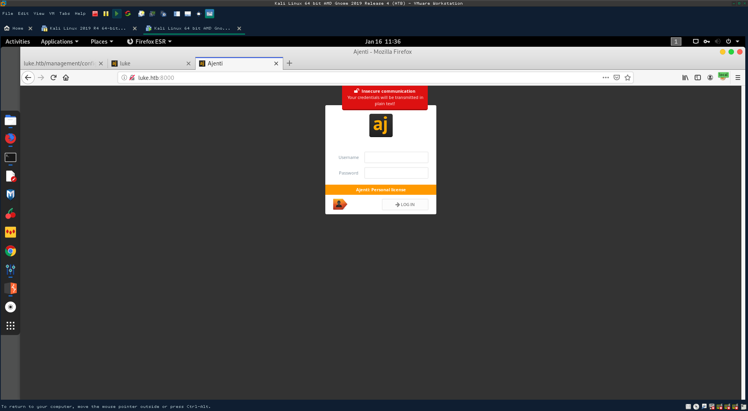Bookmark this page with the star
Viewport: 748px width, 411px height.
pyautogui.click(x=628, y=78)
